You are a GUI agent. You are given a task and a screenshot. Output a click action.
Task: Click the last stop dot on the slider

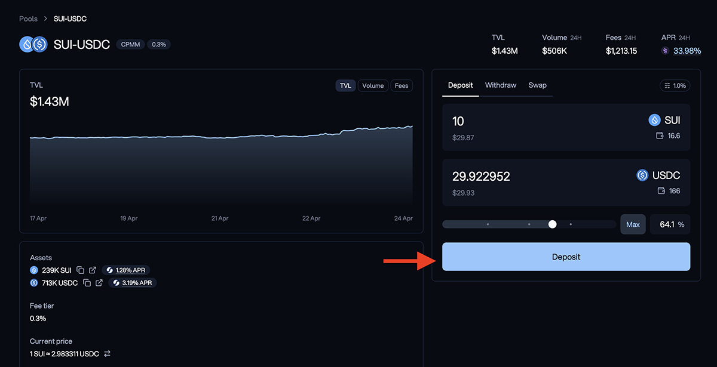[571, 224]
